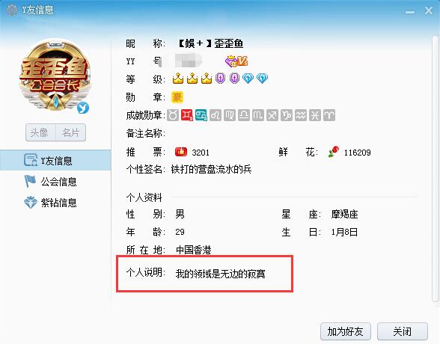Select the 头像 avatar toggle button
The height and width of the screenshot is (344, 440).
(x=40, y=132)
